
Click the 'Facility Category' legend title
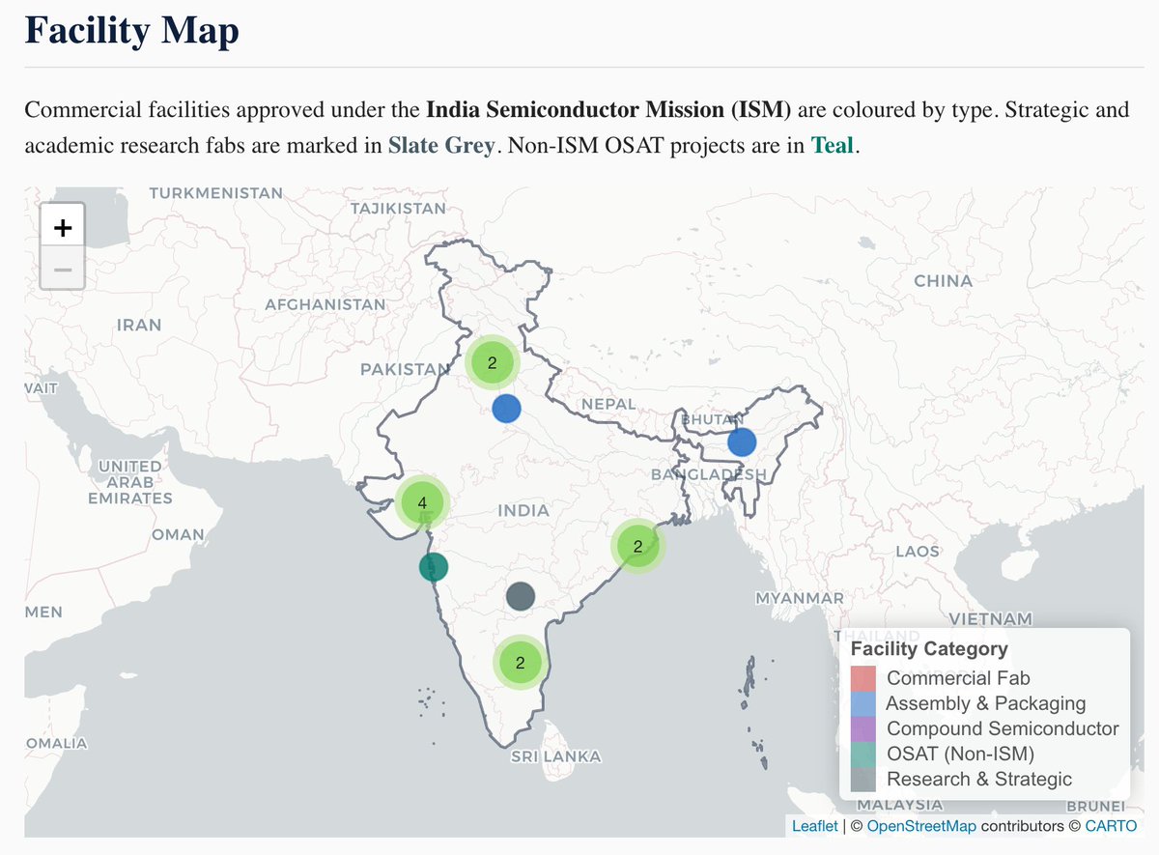point(929,649)
